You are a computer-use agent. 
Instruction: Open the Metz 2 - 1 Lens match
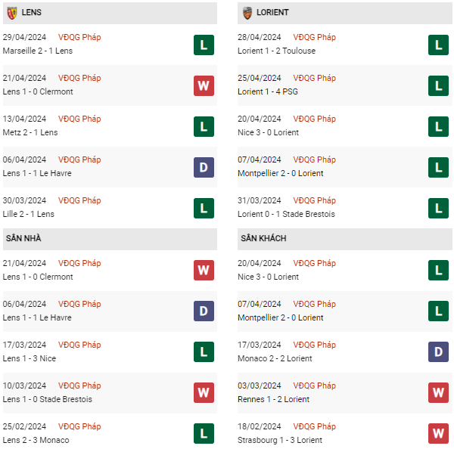(x=30, y=132)
